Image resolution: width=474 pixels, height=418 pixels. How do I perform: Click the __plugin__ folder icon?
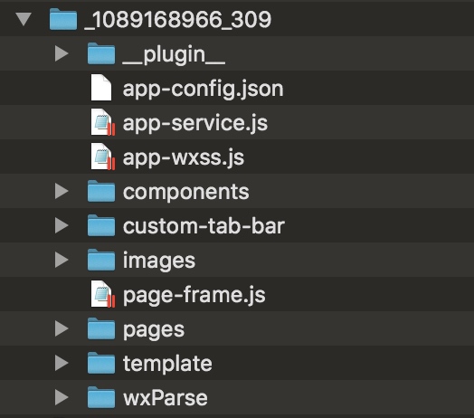[101, 54]
